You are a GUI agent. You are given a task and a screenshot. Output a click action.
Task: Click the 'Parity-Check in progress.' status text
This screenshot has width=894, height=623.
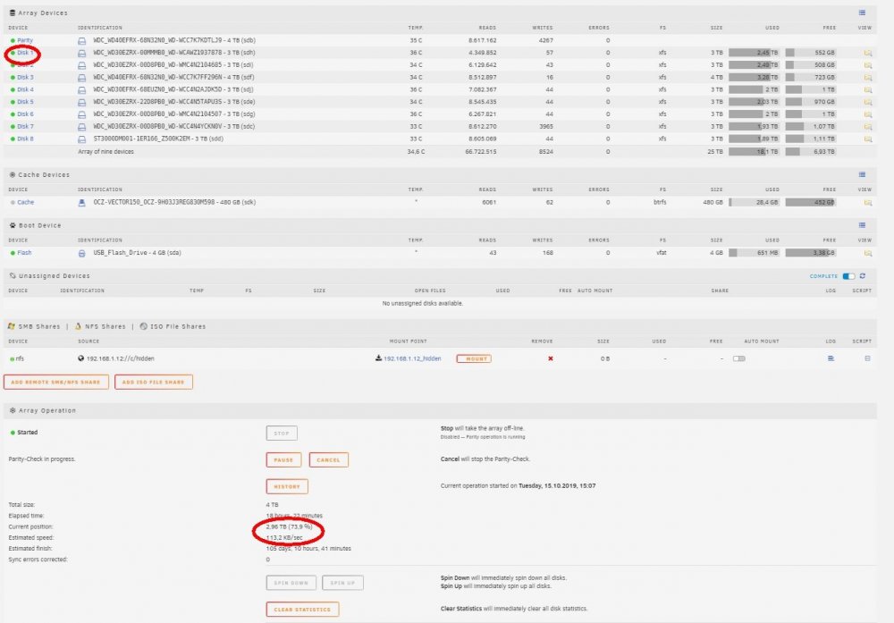click(42, 459)
